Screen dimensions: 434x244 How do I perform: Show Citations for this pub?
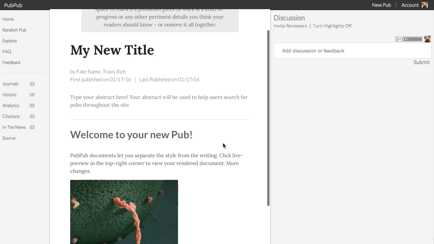[x=11, y=116]
